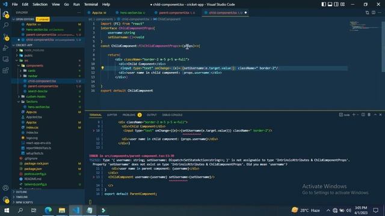This screenshot has height=216, width=385.
Task: Toggle primary side bar visibility
Action: click(x=324, y=4)
